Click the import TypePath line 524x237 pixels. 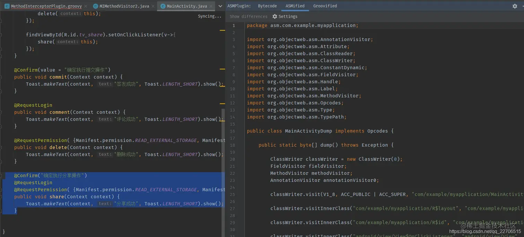(x=297, y=117)
